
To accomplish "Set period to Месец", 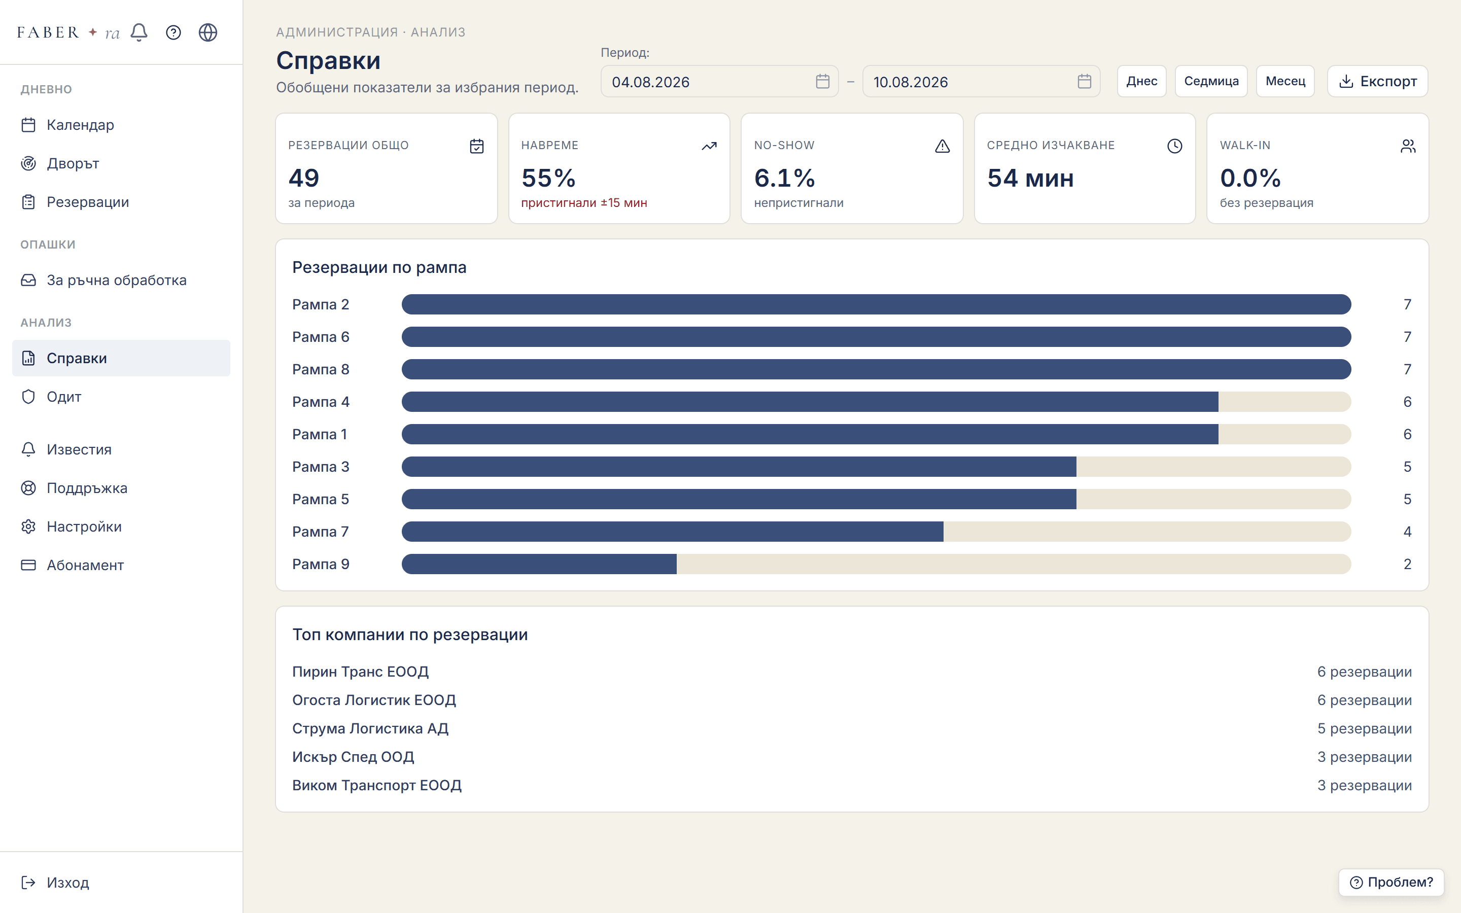I will 1285,81.
